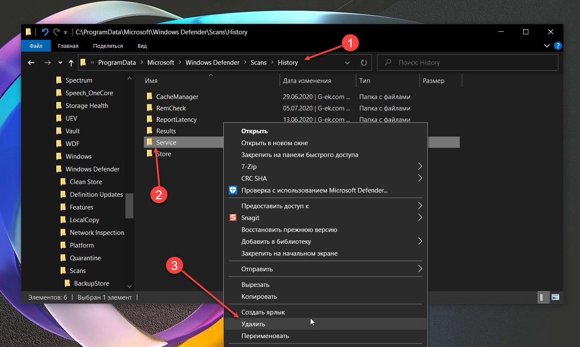Switch to the Вид ribbon tab
Screen dimensions: 580x347
tap(142, 46)
